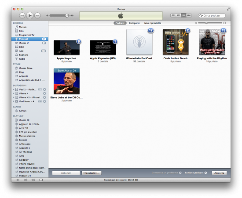Enter full screen with top-right arrows
The width and height of the screenshot is (242, 198).
[x=228, y=9]
